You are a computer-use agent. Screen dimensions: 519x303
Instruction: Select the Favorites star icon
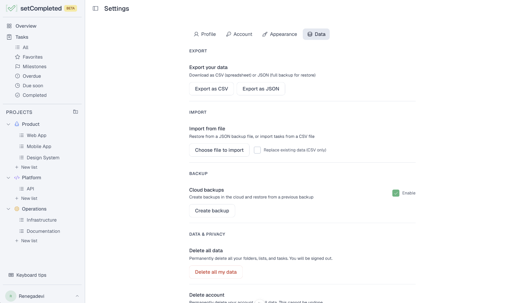[17, 57]
